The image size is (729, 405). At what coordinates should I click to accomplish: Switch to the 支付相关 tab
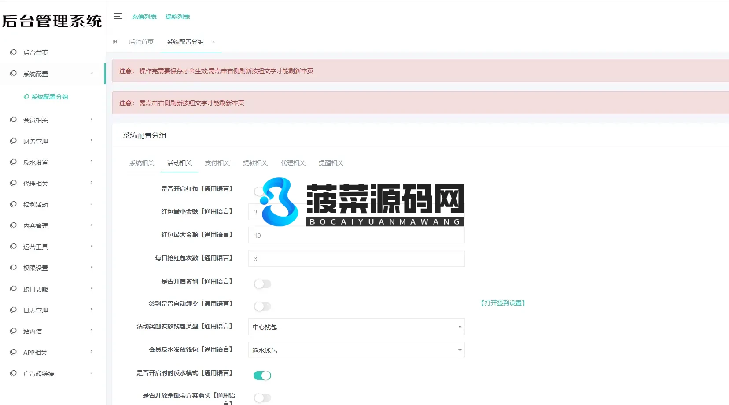(x=217, y=163)
